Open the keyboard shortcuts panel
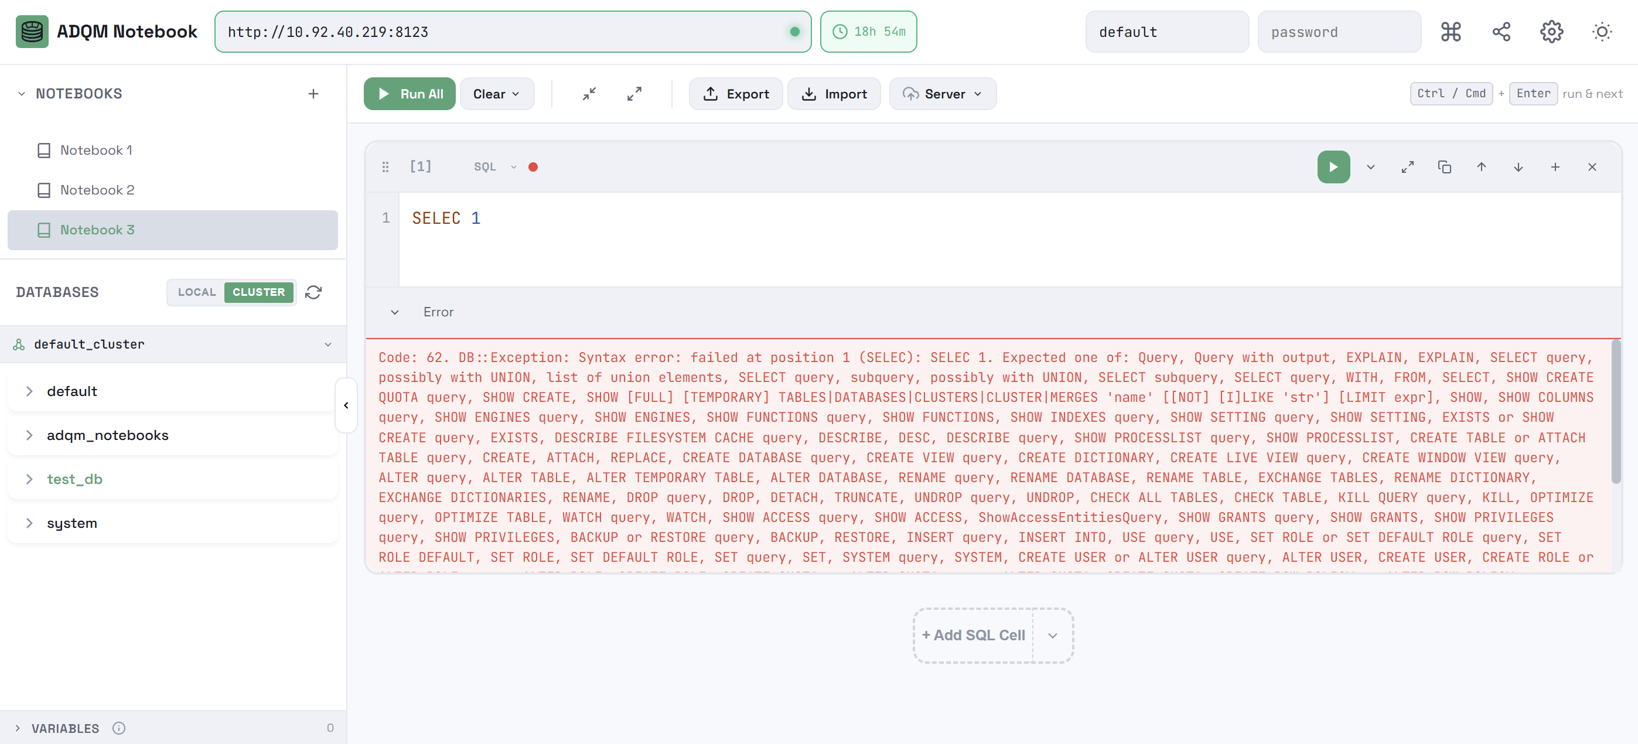The image size is (1638, 744). [1451, 31]
